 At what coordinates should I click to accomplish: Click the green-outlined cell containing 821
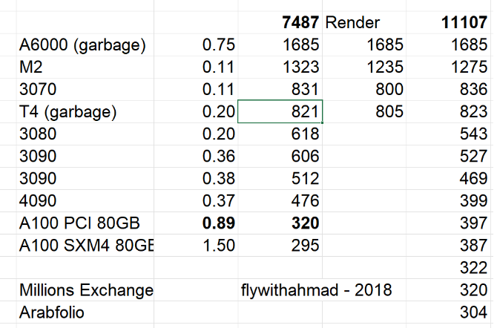point(280,113)
